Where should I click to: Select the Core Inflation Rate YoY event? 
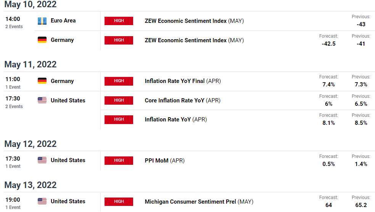coord(175,100)
